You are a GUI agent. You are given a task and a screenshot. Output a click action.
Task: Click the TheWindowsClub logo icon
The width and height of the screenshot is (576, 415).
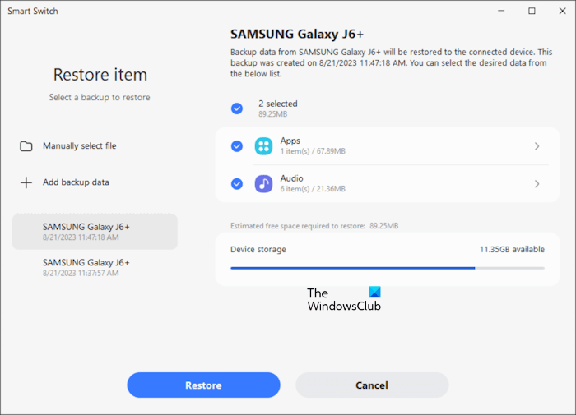point(374,292)
